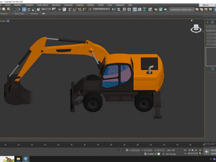Toggle the Scene Explorer icon
The width and height of the screenshot is (216, 162).
click(124, 9)
